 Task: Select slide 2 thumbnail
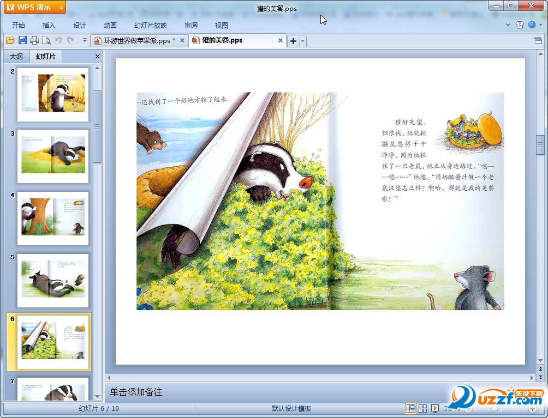[x=53, y=95]
